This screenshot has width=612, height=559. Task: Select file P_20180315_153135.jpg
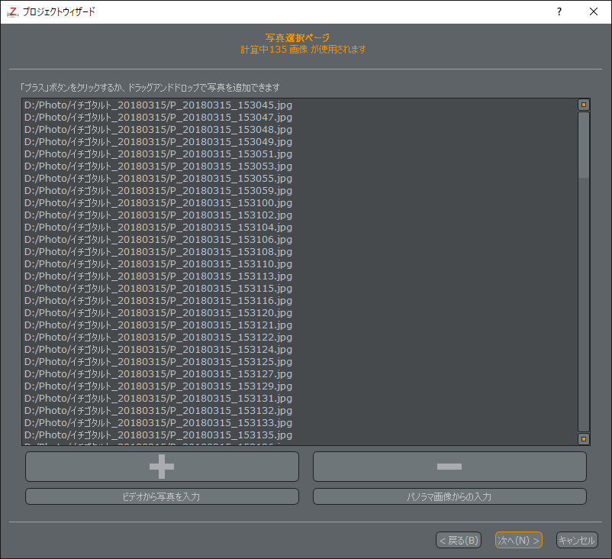point(300,435)
